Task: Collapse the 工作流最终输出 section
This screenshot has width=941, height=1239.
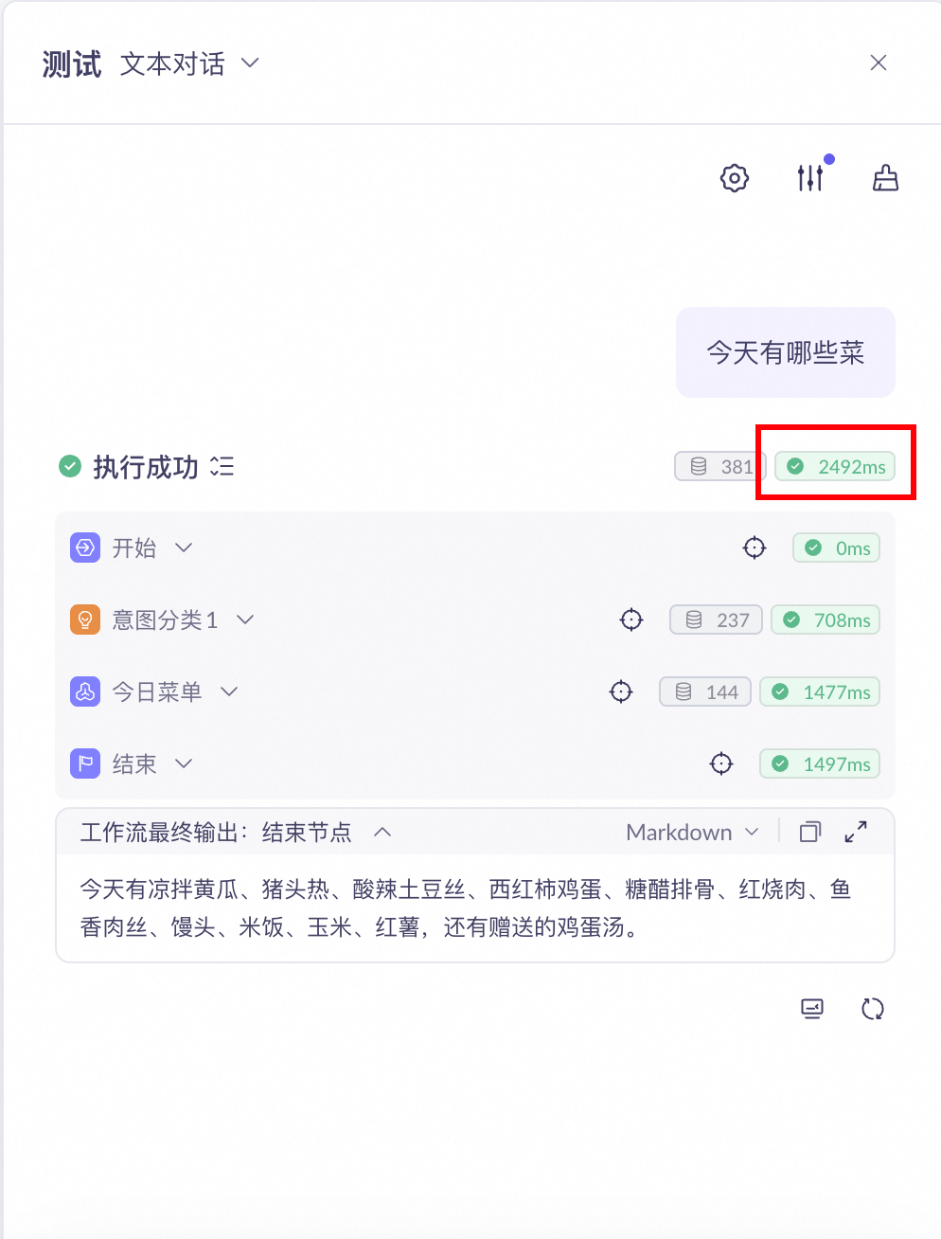Action: click(382, 832)
